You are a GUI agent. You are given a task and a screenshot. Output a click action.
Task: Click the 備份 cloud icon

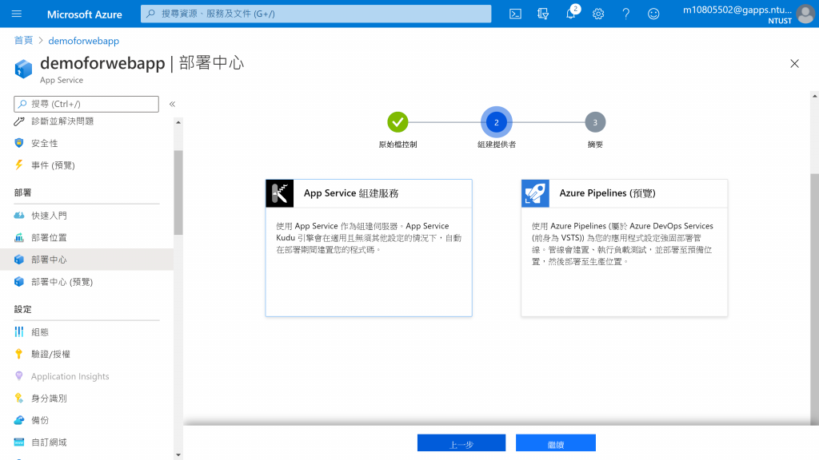click(x=19, y=420)
